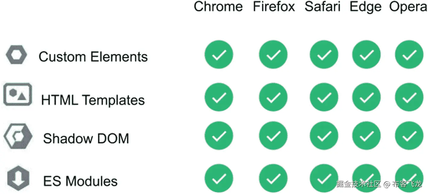Click the Custom Elements label

93,57
